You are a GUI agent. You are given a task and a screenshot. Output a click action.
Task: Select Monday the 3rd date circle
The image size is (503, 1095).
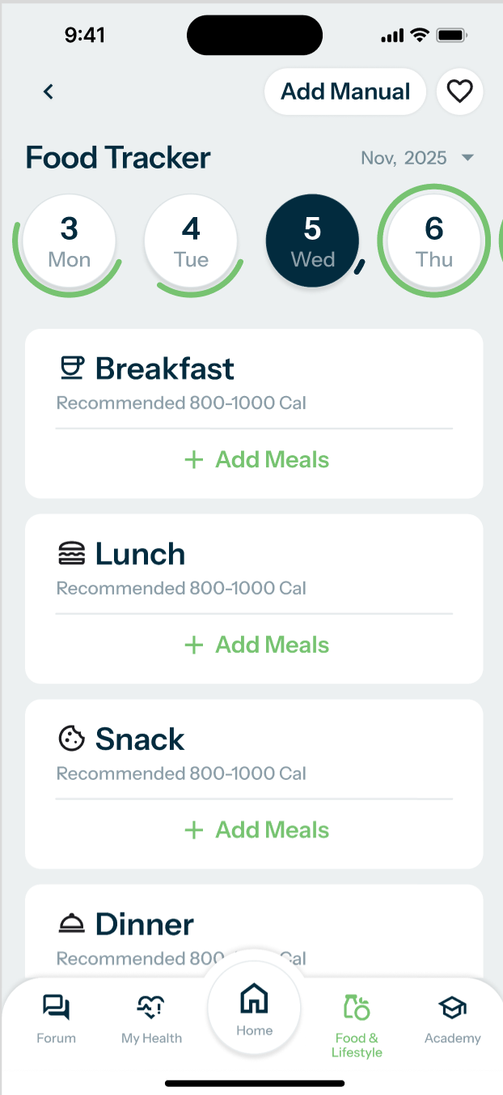(70, 241)
